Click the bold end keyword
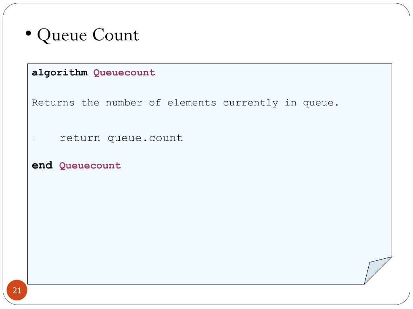Screen dimensions: 413x309 coord(42,165)
